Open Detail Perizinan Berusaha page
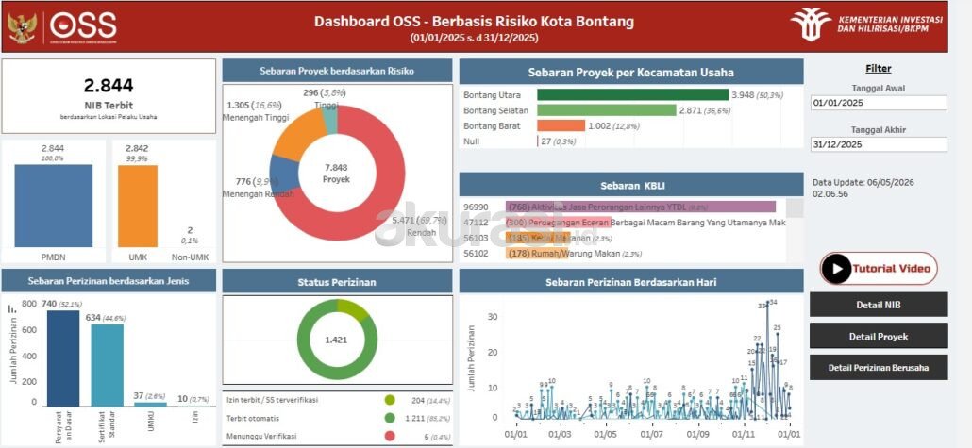The image size is (972, 448). (x=879, y=368)
